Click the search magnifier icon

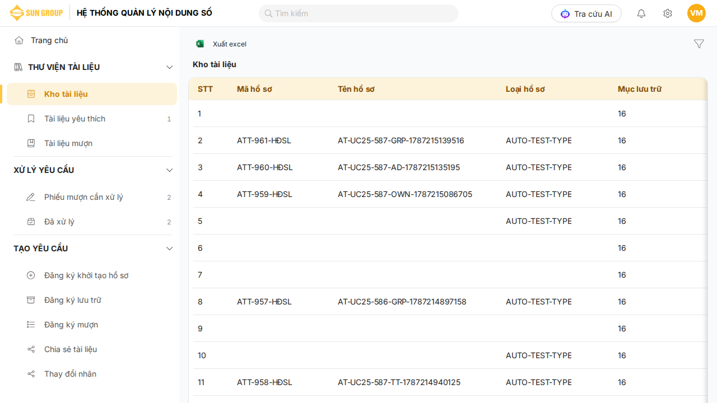[268, 13]
